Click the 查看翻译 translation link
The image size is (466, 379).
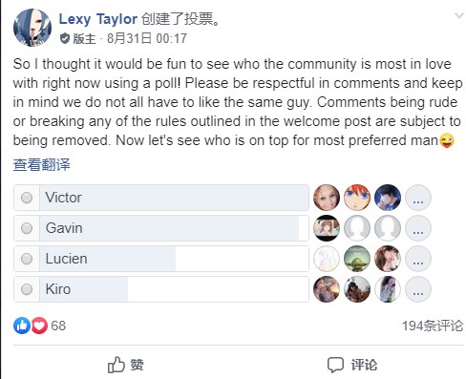click(x=42, y=165)
